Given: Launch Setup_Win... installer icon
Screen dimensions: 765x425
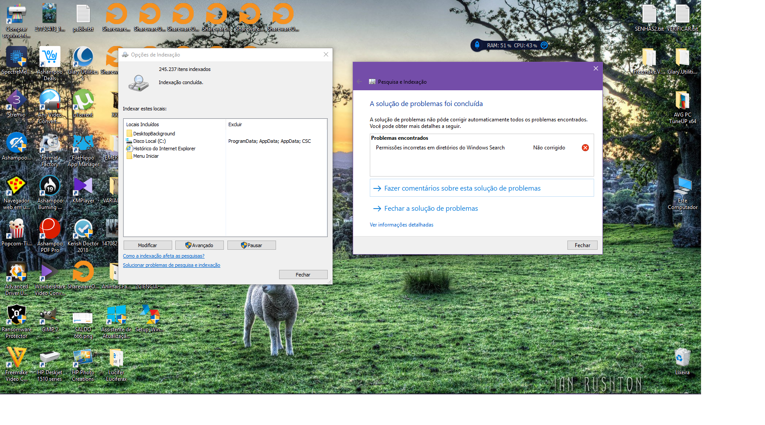Looking at the screenshot, I should [149, 318].
